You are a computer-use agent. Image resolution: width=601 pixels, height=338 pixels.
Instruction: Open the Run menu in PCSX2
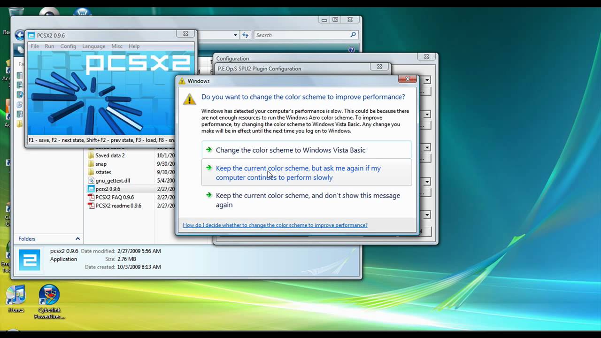pyautogui.click(x=49, y=46)
